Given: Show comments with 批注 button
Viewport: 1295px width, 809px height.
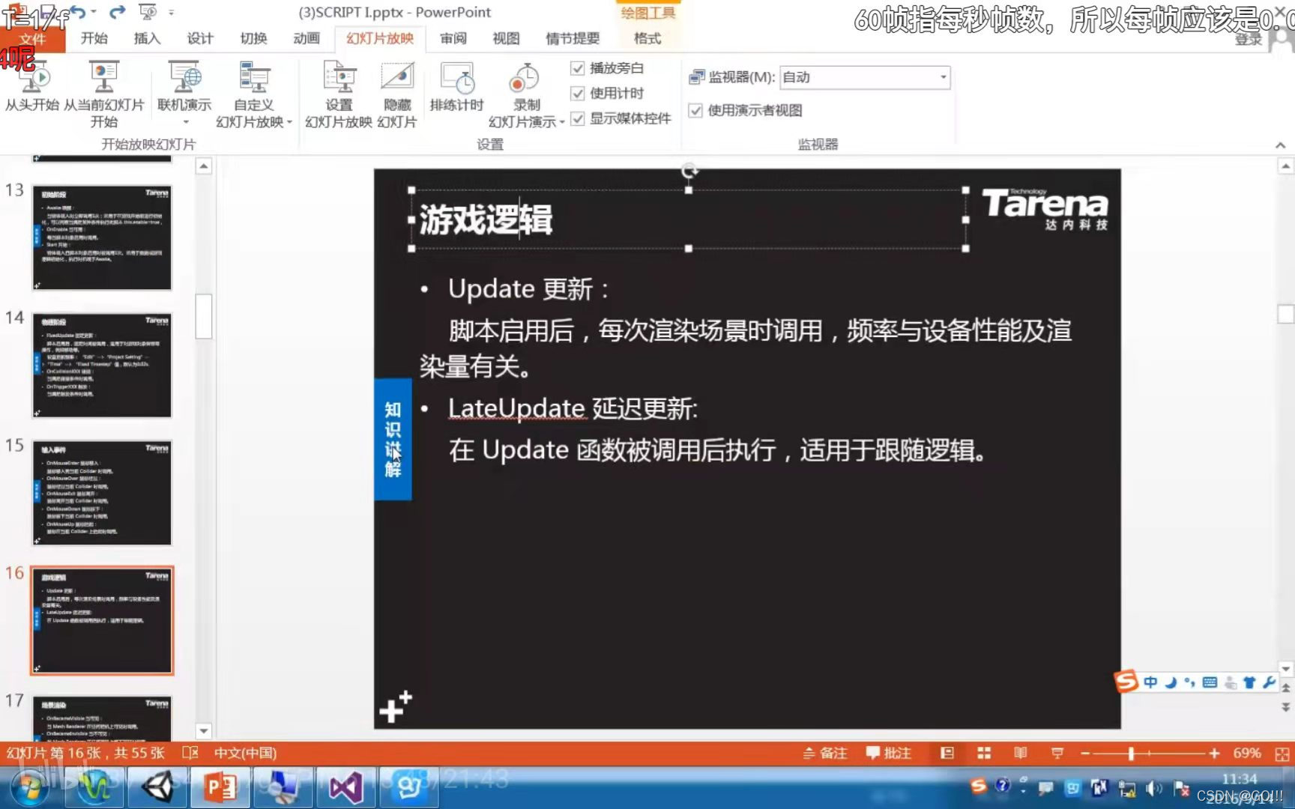Looking at the screenshot, I should pos(888,753).
